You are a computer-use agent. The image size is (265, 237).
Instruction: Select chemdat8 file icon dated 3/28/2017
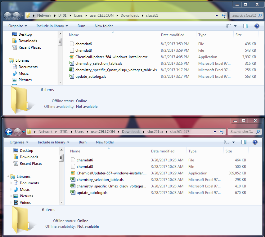73,167
